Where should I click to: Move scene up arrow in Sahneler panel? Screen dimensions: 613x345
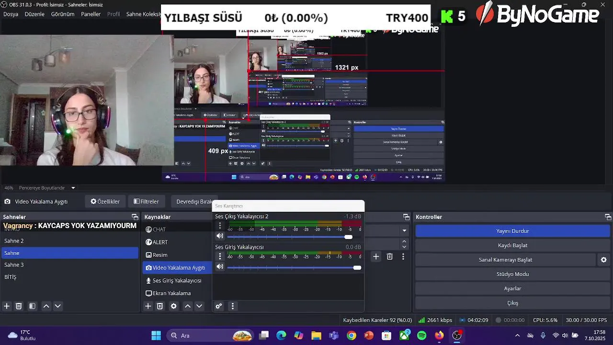(x=46, y=306)
